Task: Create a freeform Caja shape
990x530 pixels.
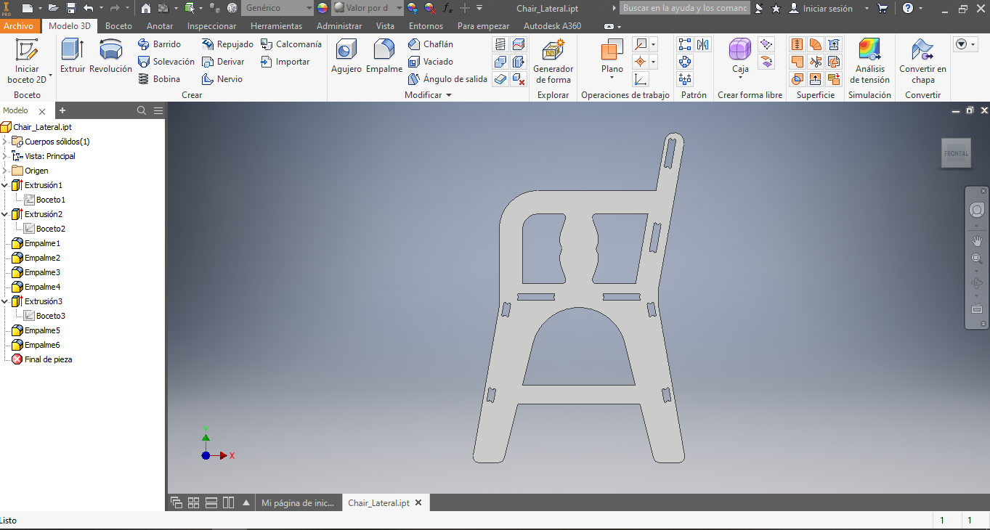Action: click(x=740, y=57)
